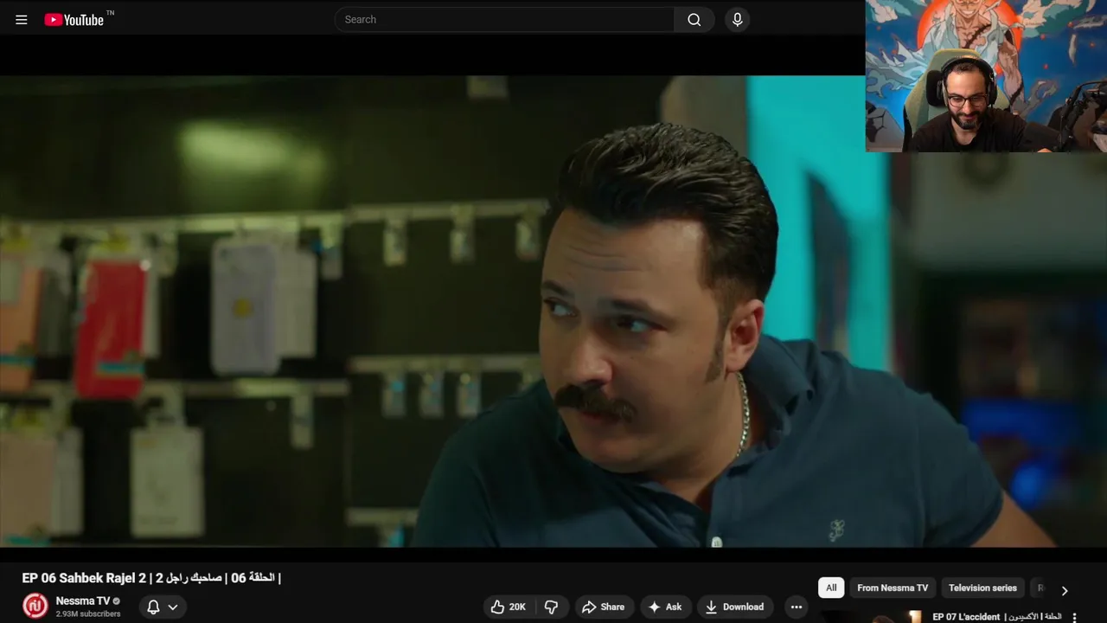This screenshot has height=623, width=1107.
Task: Open options for EP 07 L'accident video
Action: pos(1075,618)
